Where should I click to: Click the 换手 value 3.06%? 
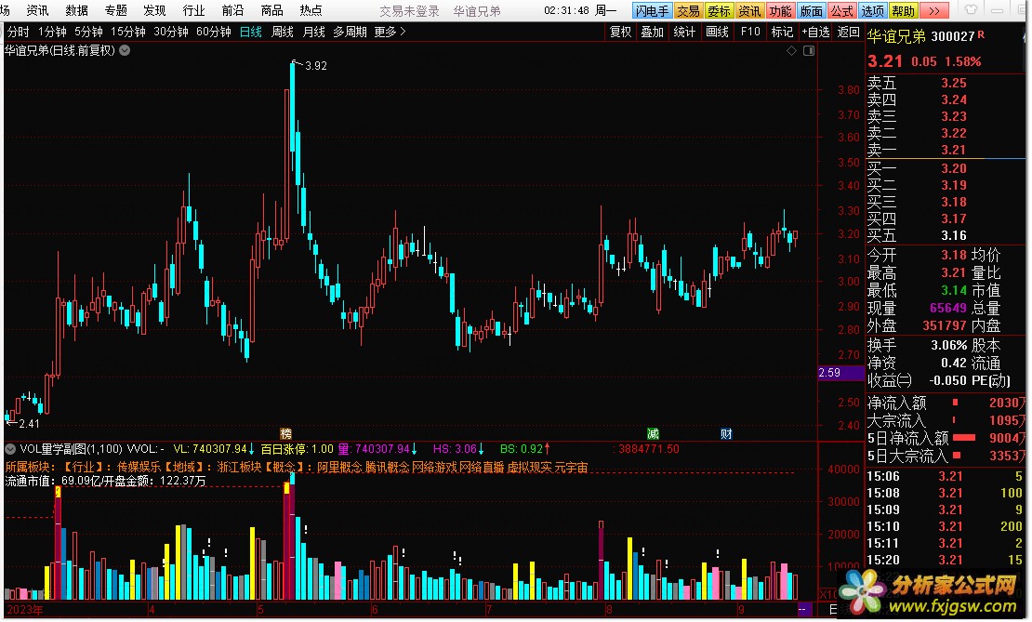coord(948,346)
